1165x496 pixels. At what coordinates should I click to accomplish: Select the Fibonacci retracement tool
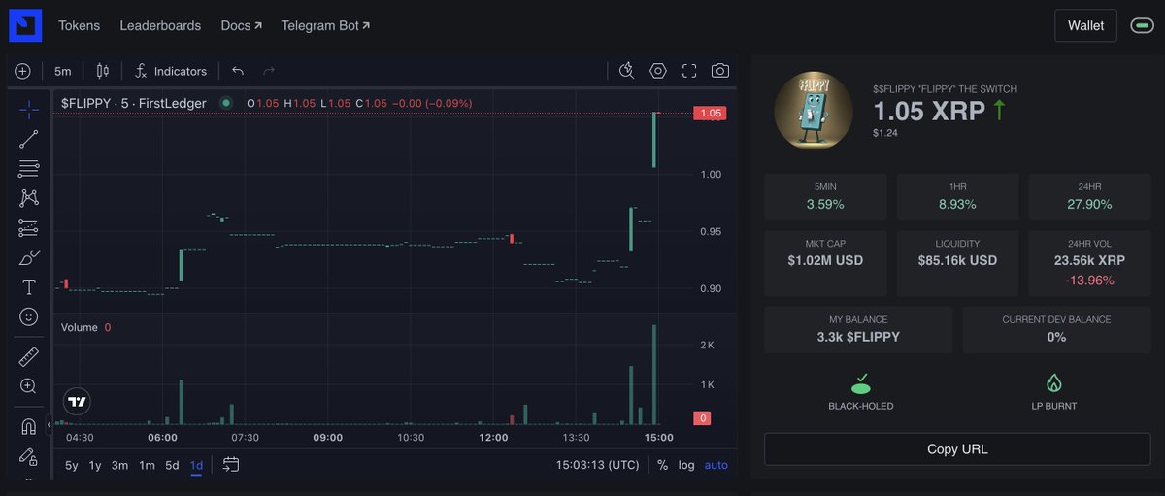click(29, 168)
